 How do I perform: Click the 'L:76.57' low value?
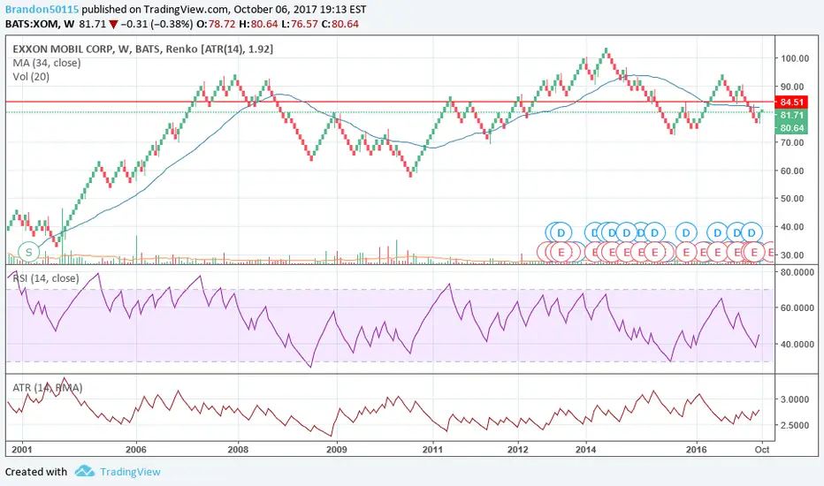click(x=299, y=24)
